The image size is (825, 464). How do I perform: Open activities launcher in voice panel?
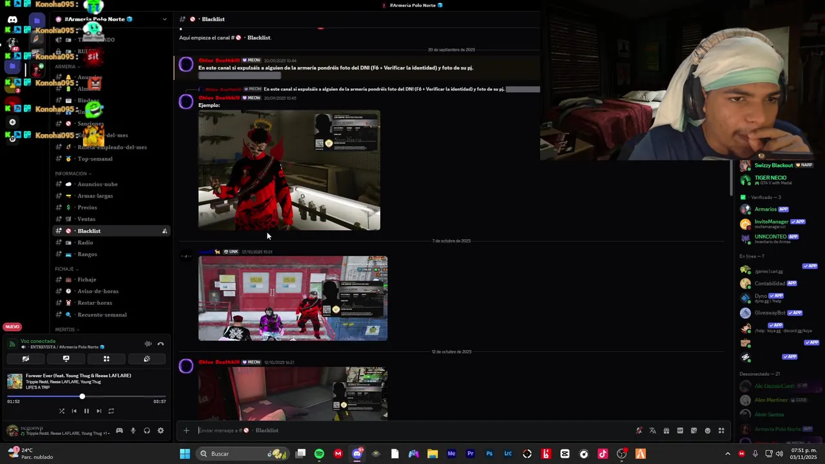click(x=106, y=359)
